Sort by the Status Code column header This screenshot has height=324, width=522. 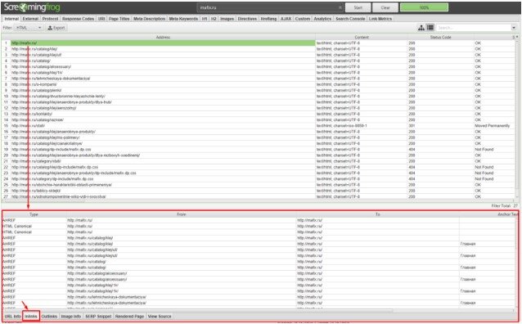(x=440, y=38)
